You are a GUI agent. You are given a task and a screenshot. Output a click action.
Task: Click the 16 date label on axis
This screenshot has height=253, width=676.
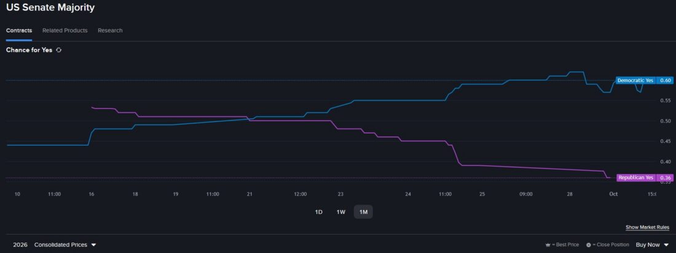coord(92,194)
